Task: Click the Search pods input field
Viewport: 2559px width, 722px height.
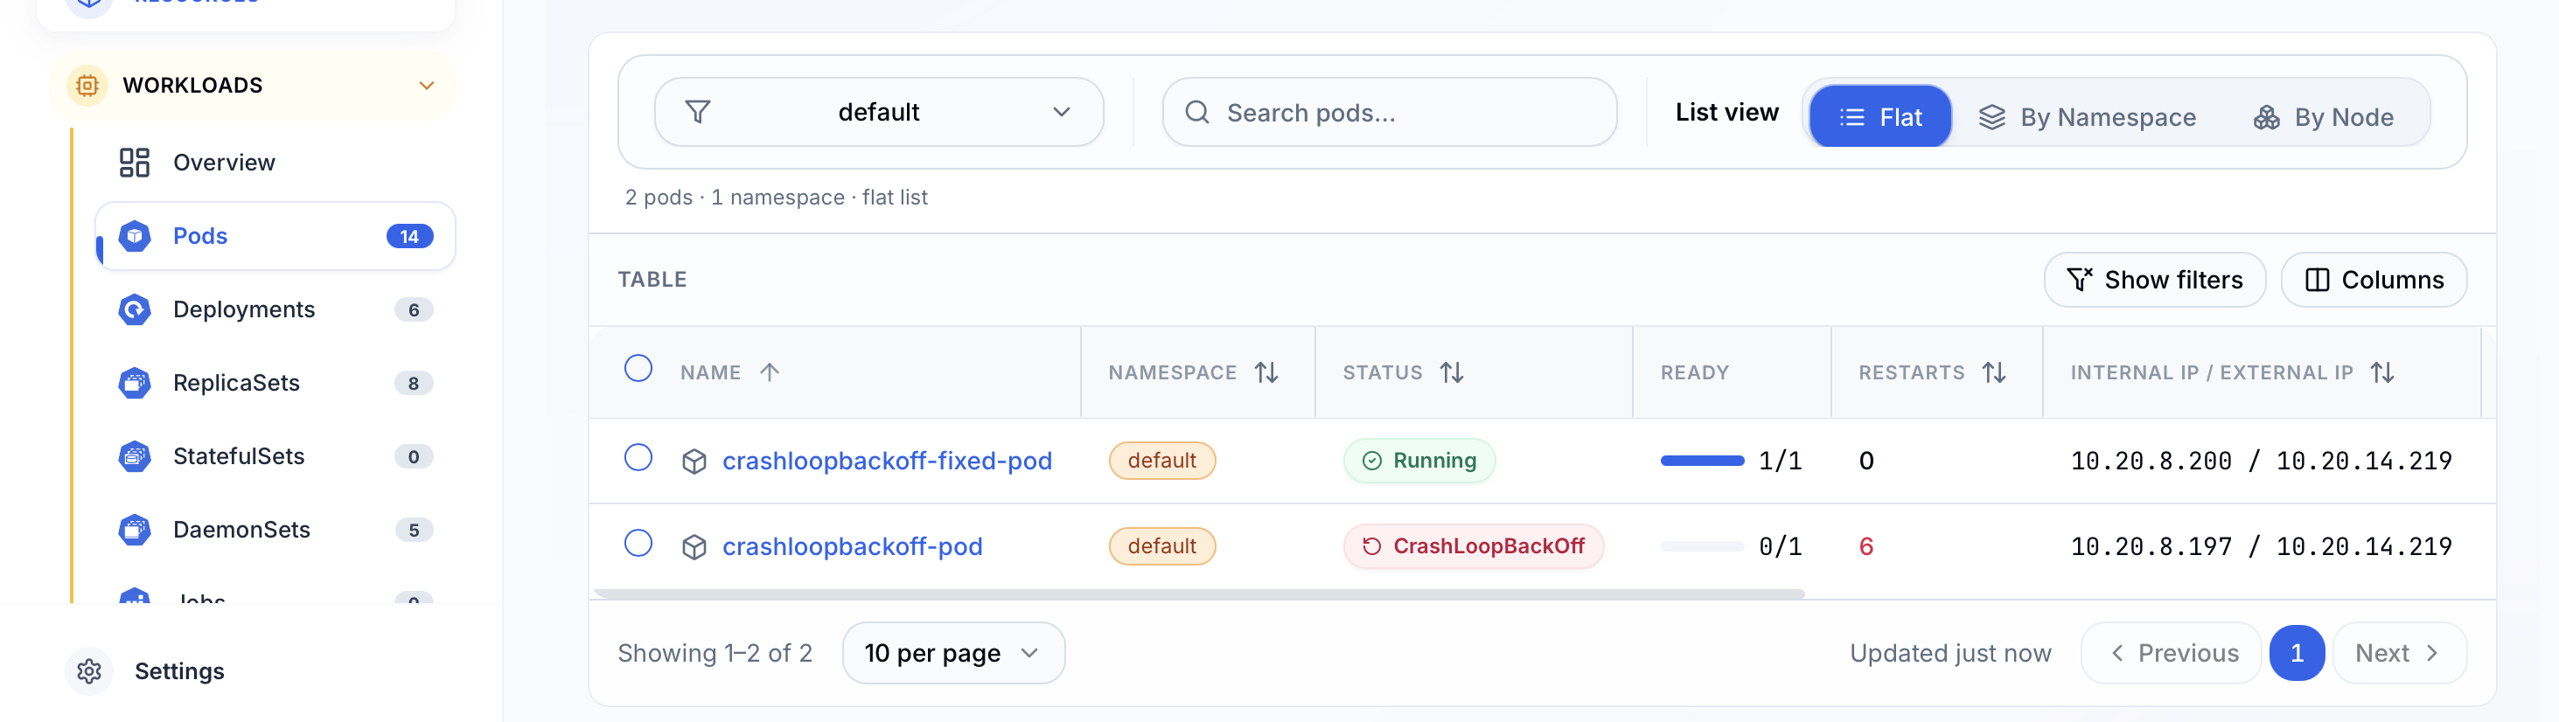Action: tap(1389, 112)
